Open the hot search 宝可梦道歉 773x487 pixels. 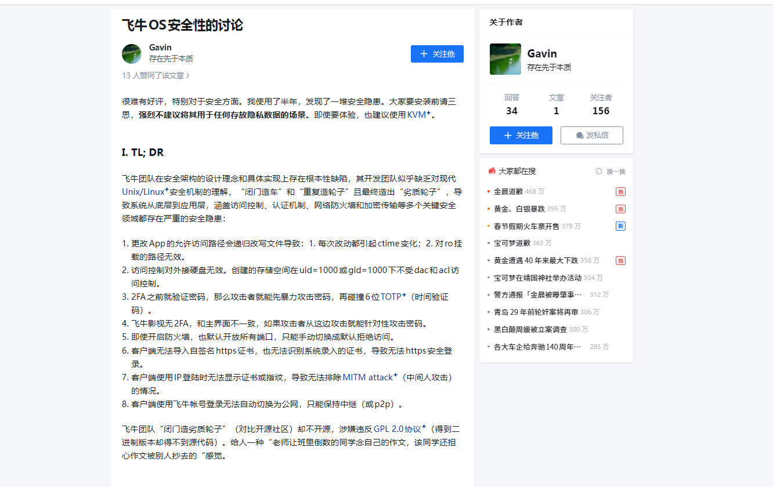click(x=512, y=244)
